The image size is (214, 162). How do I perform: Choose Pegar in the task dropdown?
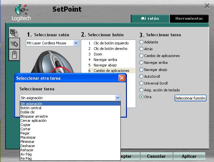tap(70, 133)
